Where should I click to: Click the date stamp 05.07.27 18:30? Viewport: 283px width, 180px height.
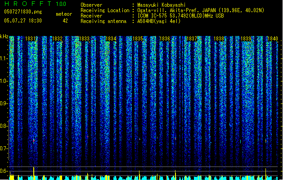click(x=23, y=21)
